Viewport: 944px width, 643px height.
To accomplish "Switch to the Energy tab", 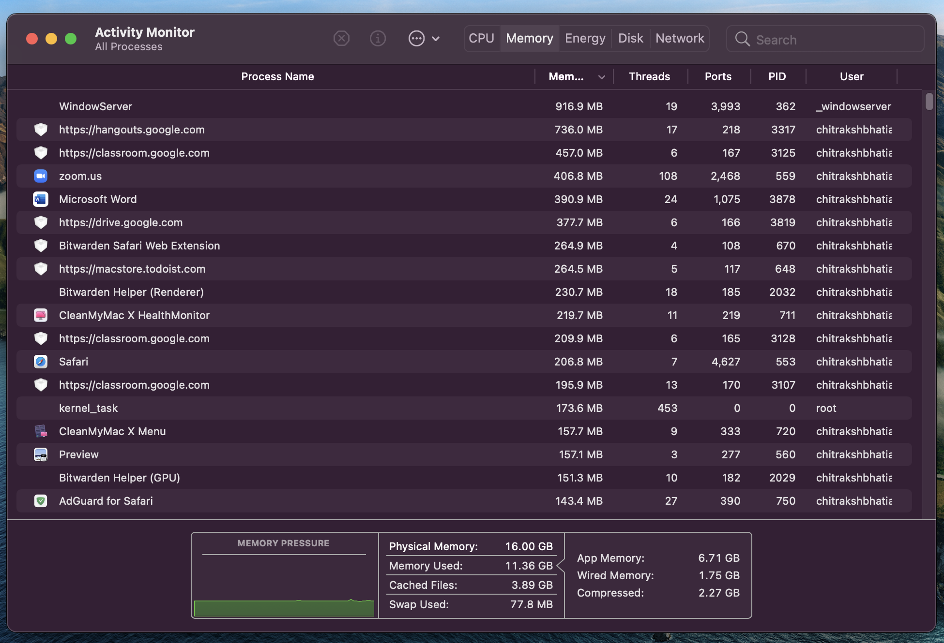I will click(x=585, y=38).
